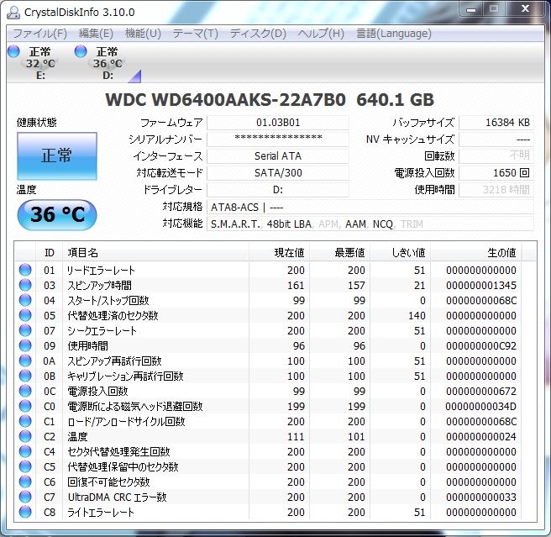Minimize the CrystalDiskInfo window
The image size is (551, 537).
coord(471,9)
